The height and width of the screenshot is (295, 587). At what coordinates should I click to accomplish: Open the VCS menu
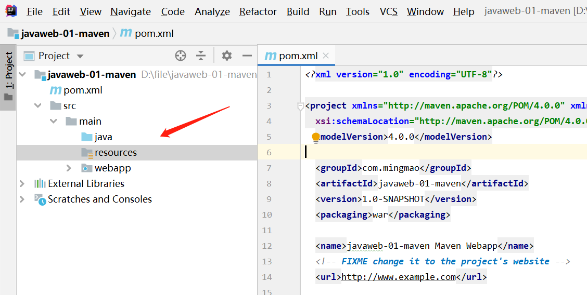click(389, 11)
